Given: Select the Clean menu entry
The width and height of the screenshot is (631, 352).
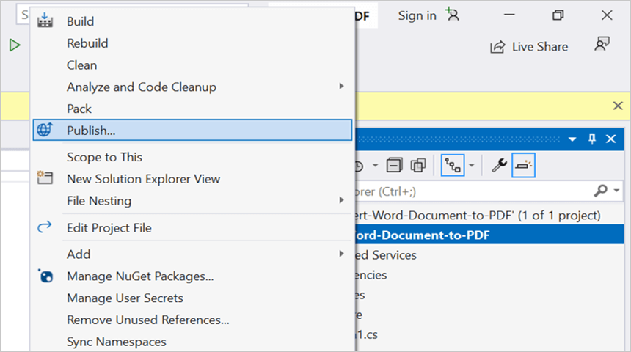Looking at the screenshot, I should point(192,65).
